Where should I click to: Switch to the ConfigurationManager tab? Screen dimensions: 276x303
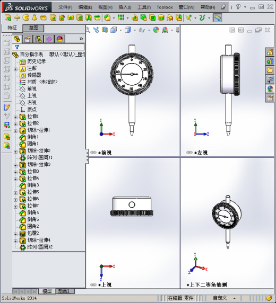(x=38, y=39)
